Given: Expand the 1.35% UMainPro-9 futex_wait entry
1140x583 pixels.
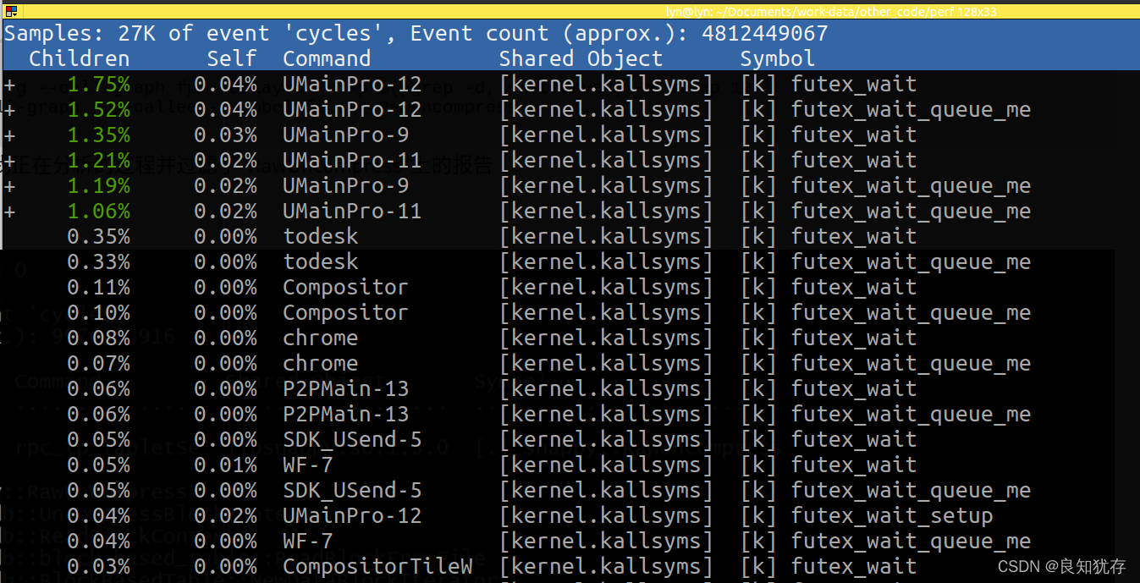Looking at the screenshot, I should (9, 135).
